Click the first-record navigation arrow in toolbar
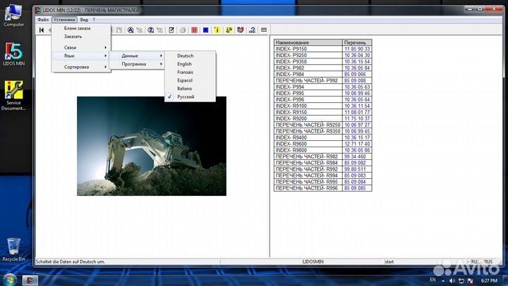508x286 pixels. click(x=42, y=30)
